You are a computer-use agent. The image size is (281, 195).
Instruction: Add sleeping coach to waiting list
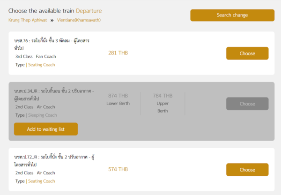[46, 129]
